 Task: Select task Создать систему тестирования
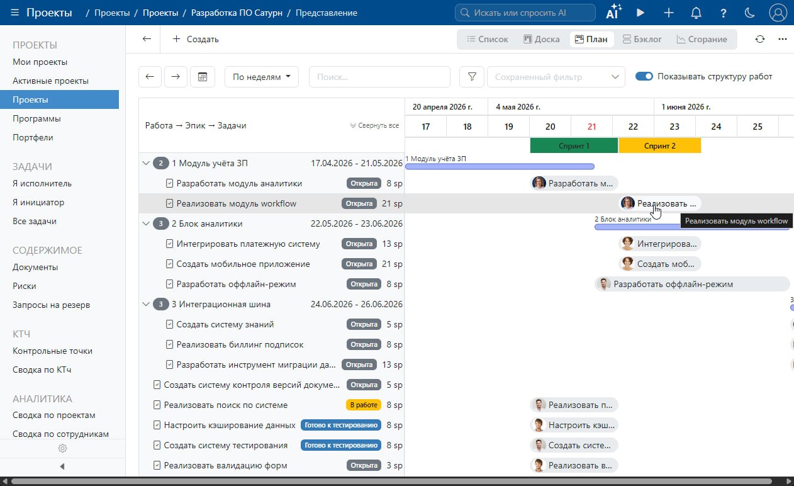(225, 445)
